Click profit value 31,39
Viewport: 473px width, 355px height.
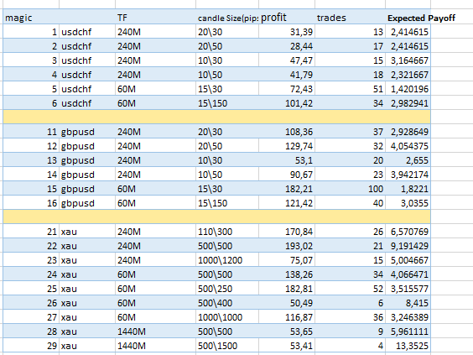(287, 32)
